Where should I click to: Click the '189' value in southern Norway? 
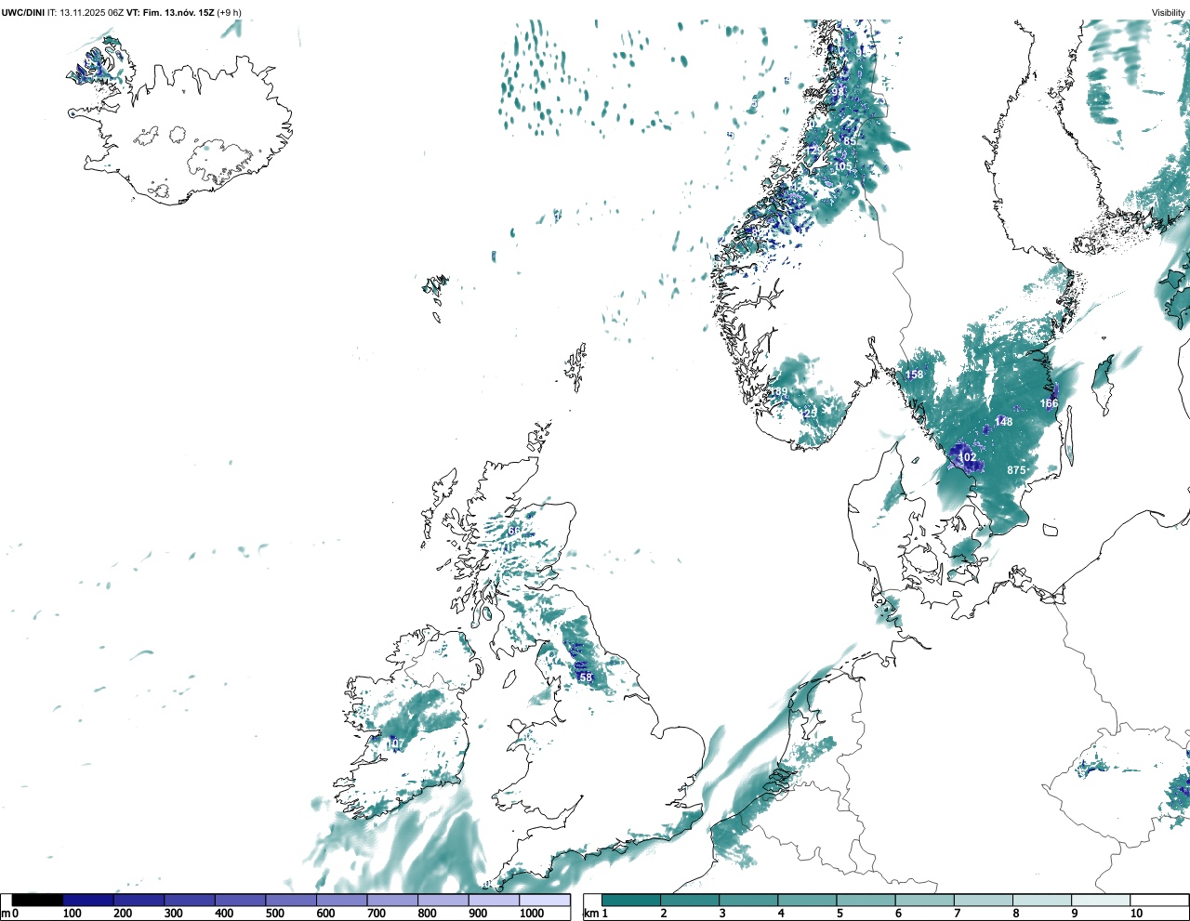(x=778, y=391)
